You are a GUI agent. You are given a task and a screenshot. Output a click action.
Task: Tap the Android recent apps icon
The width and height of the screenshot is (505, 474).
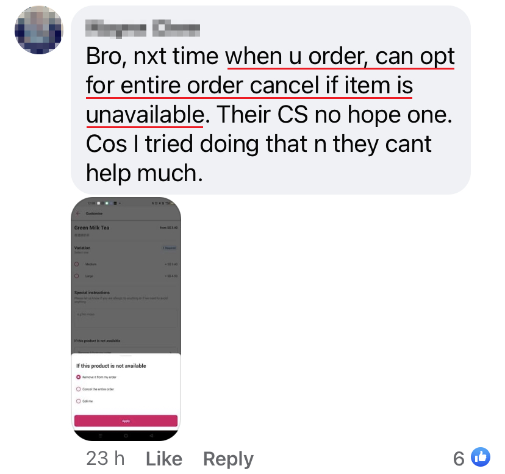point(100,436)
